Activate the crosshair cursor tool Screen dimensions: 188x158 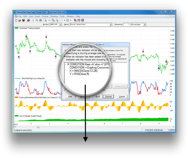click(x=49, y=20)
